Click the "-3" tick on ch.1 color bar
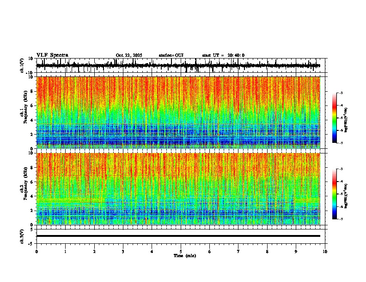The height and width of the screenshot is (282, 366). (341, 93)
